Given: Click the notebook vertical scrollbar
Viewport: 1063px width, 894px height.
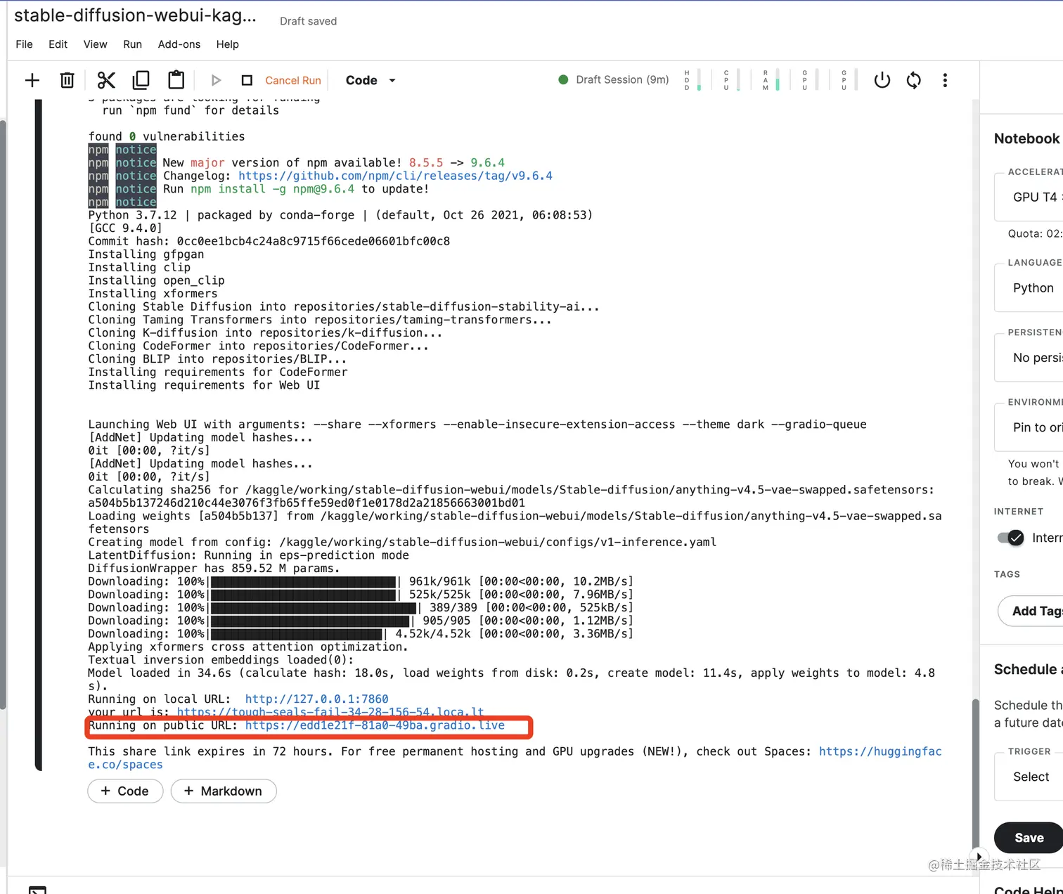Looking at the screenshot, I should pyautogui.click(x=974, y=773).
